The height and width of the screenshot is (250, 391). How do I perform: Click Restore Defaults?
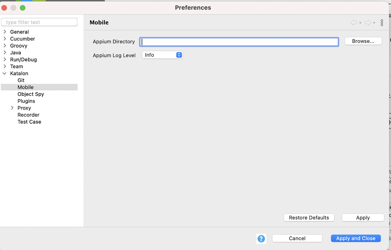pos(309,218)
